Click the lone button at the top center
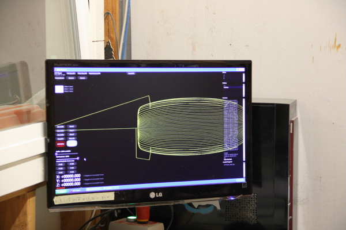346x230 pixels. pyautogui.click(x=131, y=73)
